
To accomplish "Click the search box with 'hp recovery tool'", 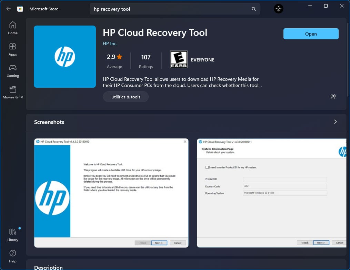I will click(175, 9).
